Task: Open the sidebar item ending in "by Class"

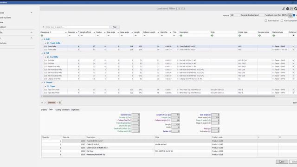Action: pos(6,18)
